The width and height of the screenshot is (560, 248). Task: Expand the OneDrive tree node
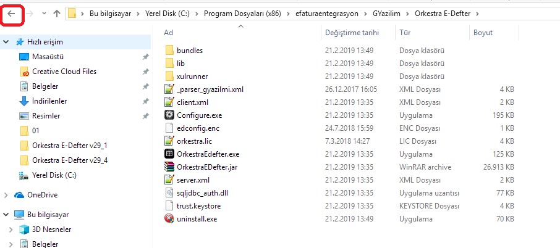6,195
